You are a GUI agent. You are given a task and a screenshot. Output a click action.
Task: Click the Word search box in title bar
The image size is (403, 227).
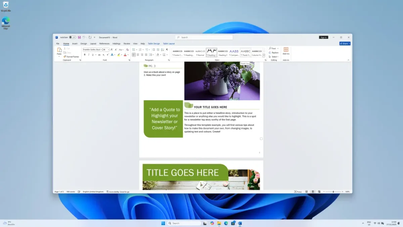[204, 37]
